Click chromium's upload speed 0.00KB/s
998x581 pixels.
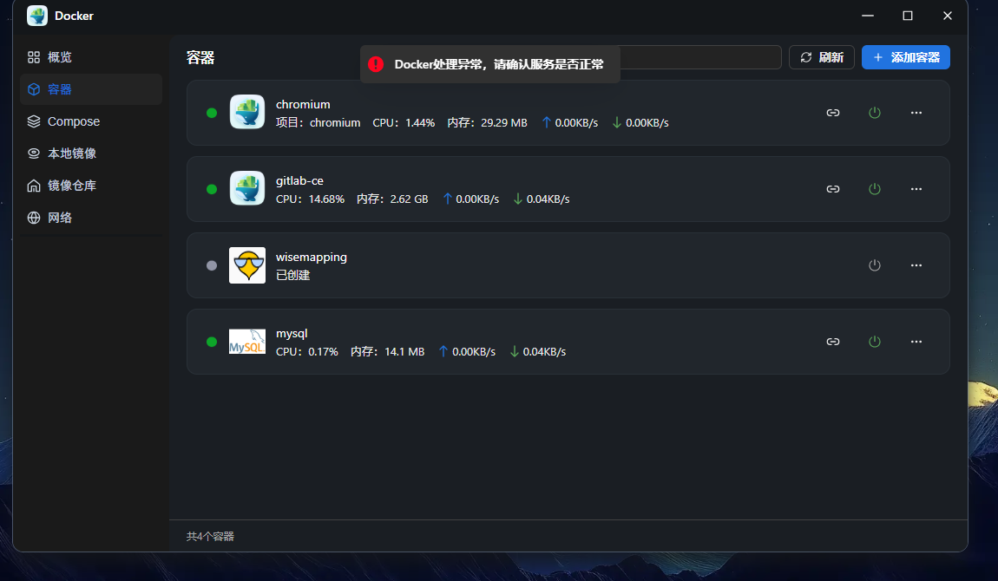coord(569,122)
